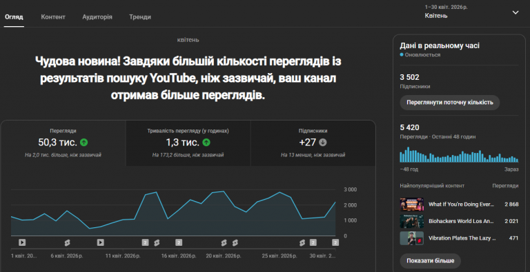Click the '−48 год' chart label
The width and height of the screenshot is (530, 272).
point(409,169)
